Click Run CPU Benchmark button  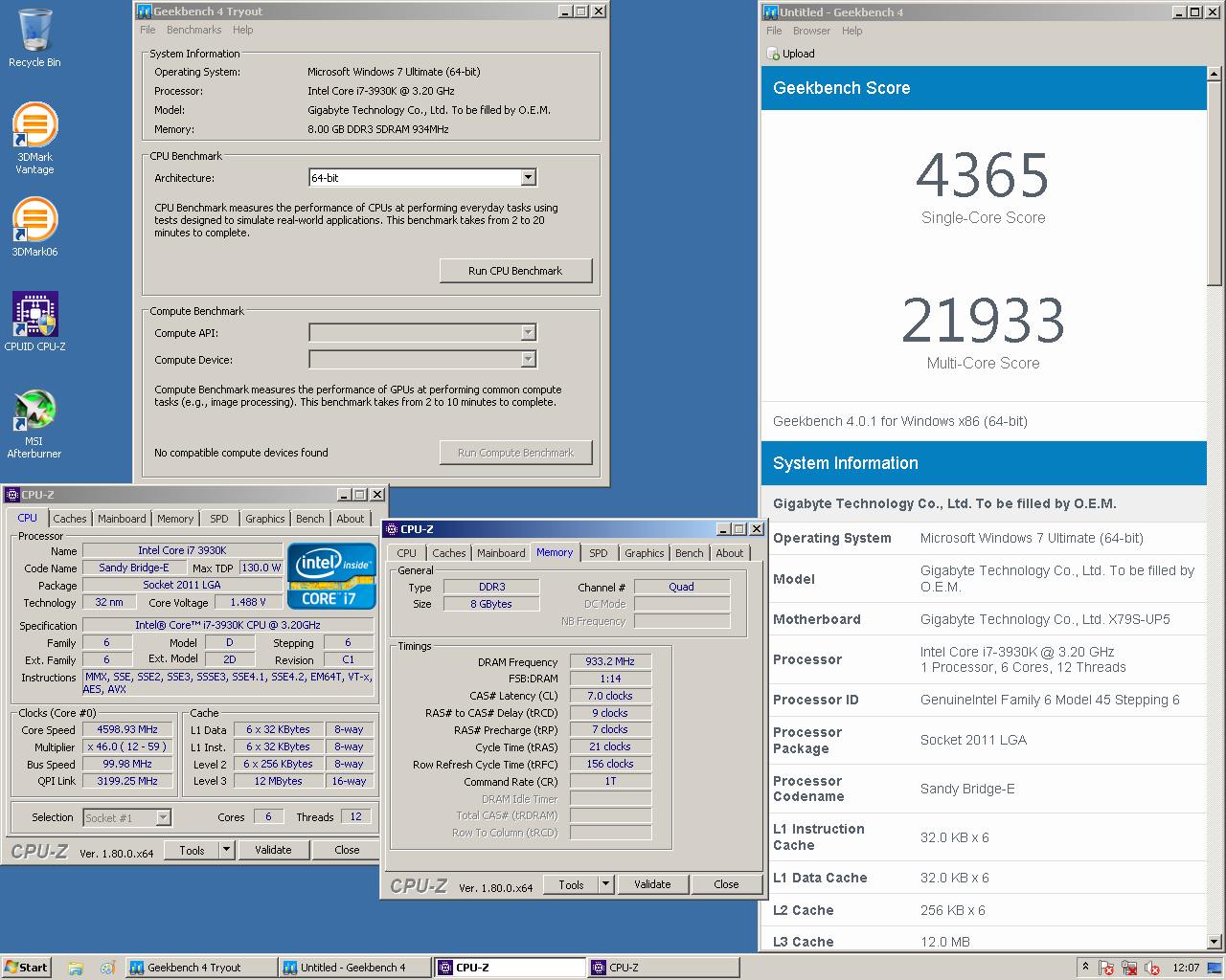(x=515, y=271)
